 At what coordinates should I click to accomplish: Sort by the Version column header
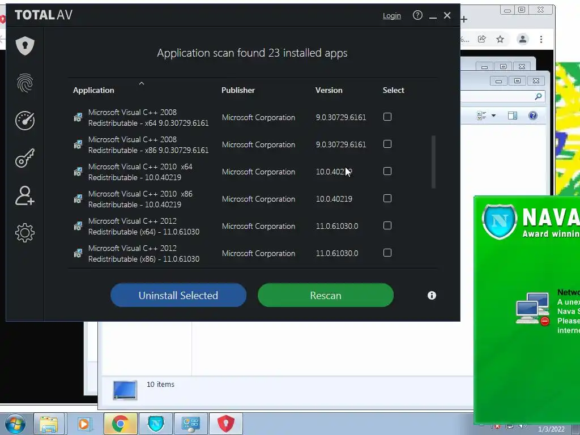(x=329, y=90)
